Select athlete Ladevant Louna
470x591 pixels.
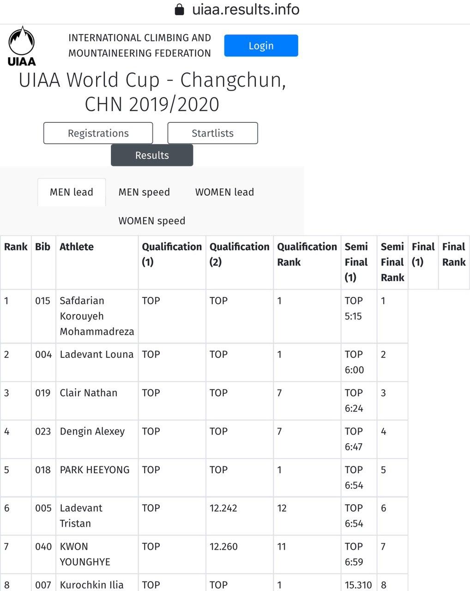[x=96, y=355]
